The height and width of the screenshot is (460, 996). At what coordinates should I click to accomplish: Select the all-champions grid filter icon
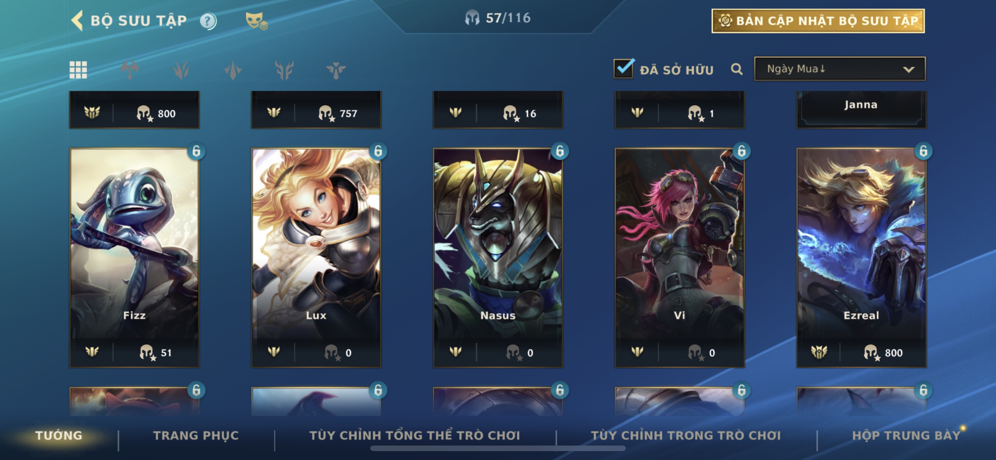(78, 70)
